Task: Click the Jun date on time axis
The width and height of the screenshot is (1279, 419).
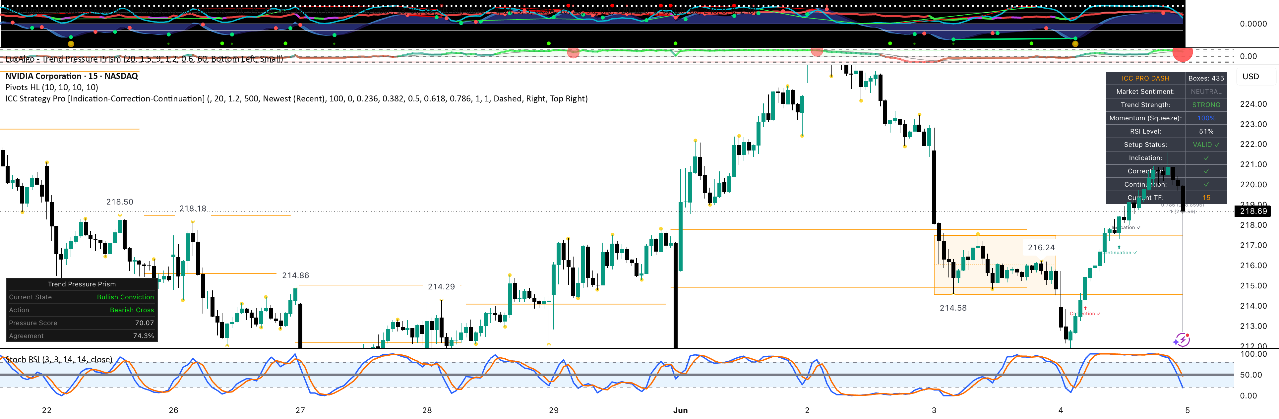Action: 680,410
